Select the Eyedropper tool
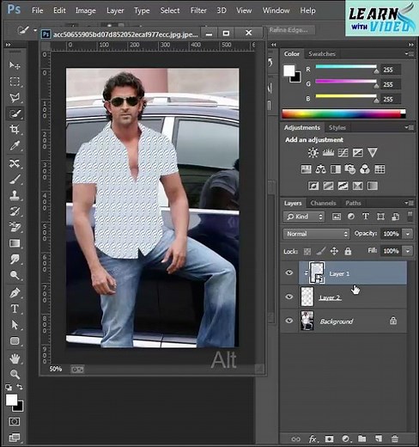Viewport: 419px width, 447px height. 15,145
